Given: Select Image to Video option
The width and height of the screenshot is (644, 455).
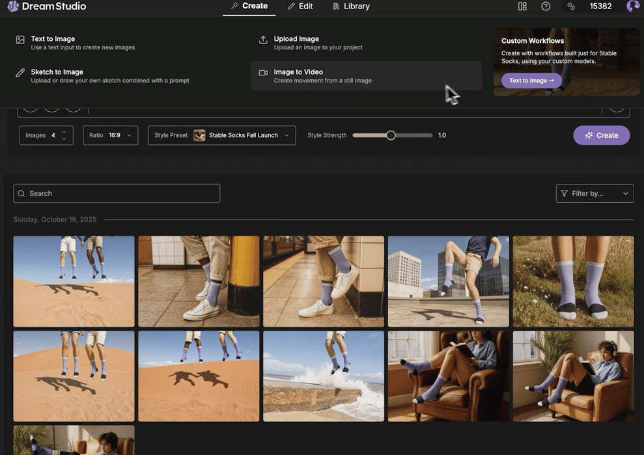Looking at the screenshot, I should coord(366,76).
